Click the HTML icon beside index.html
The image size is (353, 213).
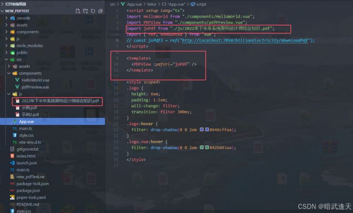[x=12, y=156]
